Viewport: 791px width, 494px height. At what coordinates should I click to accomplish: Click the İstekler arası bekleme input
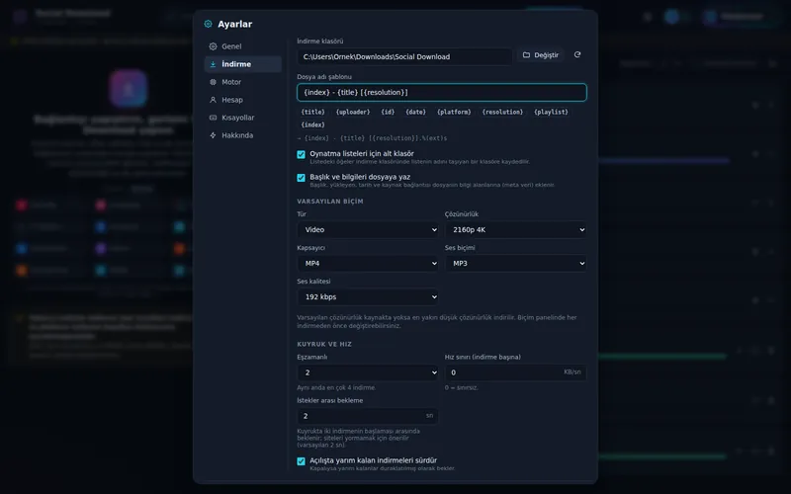(x=368, y=416)
